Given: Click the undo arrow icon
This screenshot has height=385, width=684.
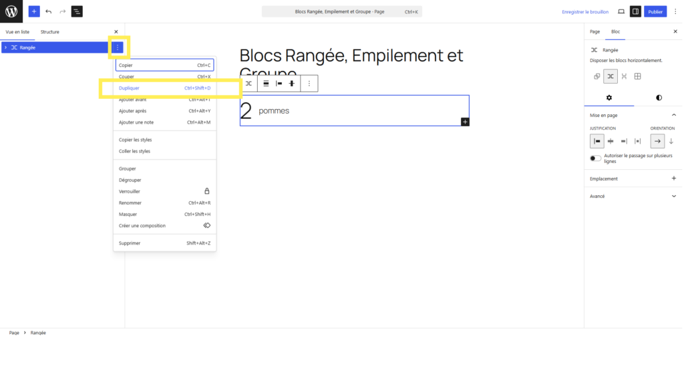Looking at the screenshot, I should pyautogui.click(x=48, y=11).
